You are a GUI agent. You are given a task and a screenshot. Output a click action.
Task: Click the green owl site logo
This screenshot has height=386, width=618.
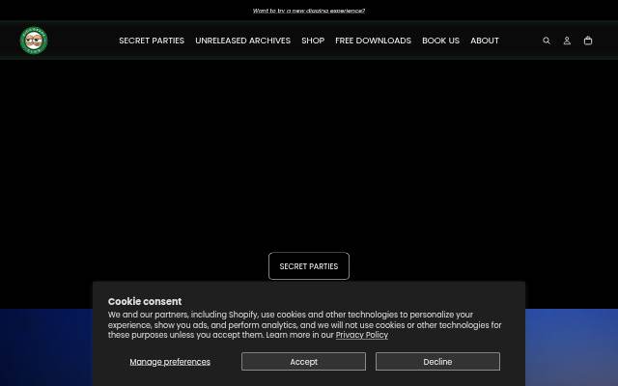click(x=34, y=41)
